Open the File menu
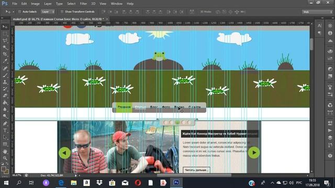Viewport: 335px width, 188px height. tap(15, 4)
